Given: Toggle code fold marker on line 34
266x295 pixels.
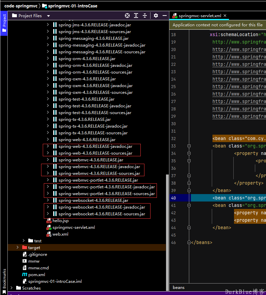Looking at the screenshot, I should 189,154.
